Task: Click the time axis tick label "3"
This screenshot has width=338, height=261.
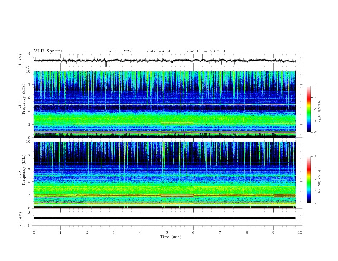Action: point(114,232)
